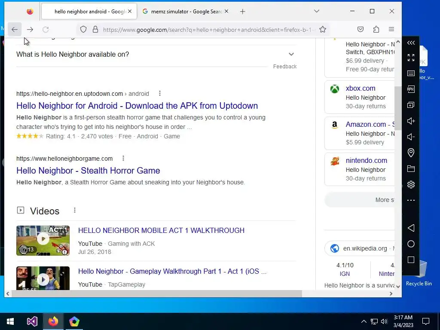
Task: Tap the Android back triangle button
Action: coord(411,228)
